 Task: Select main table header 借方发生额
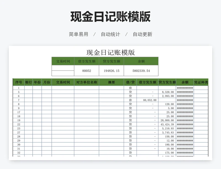click(x=148, y=82)
